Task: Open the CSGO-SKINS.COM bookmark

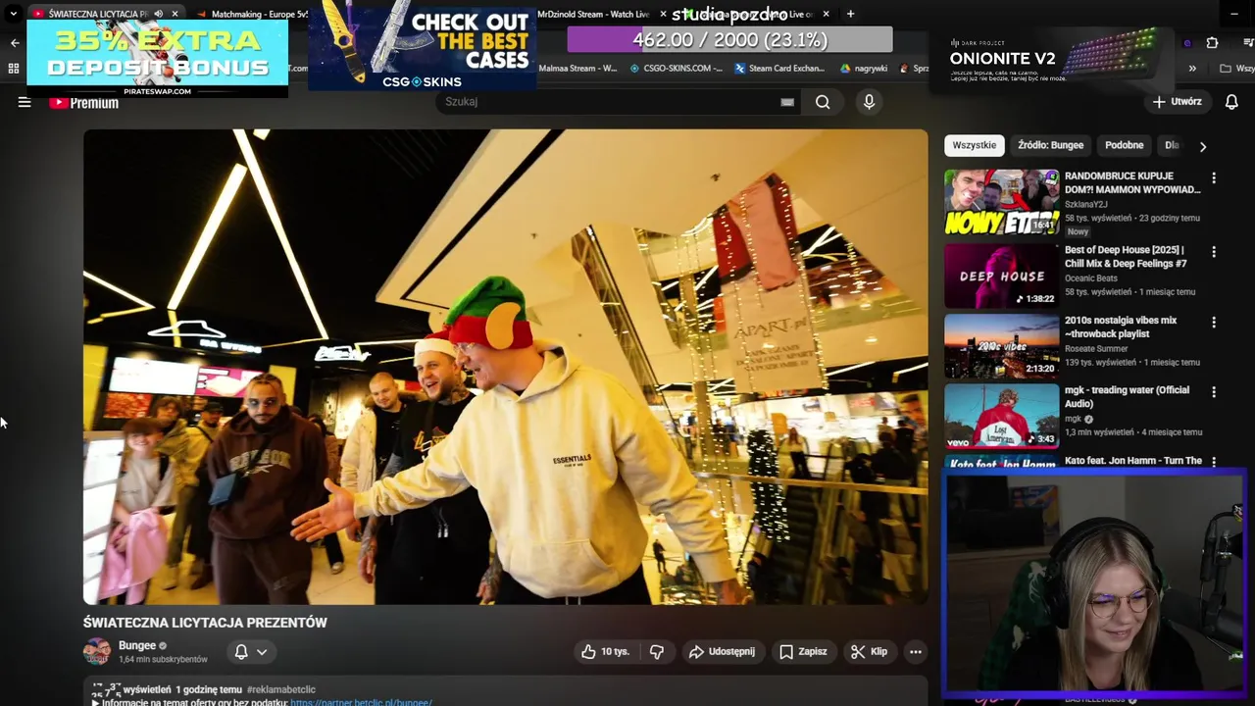Action: (676, 69)
